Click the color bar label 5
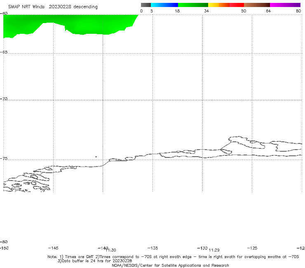This screenshot has height=268, width=305. tap(152, 11)
